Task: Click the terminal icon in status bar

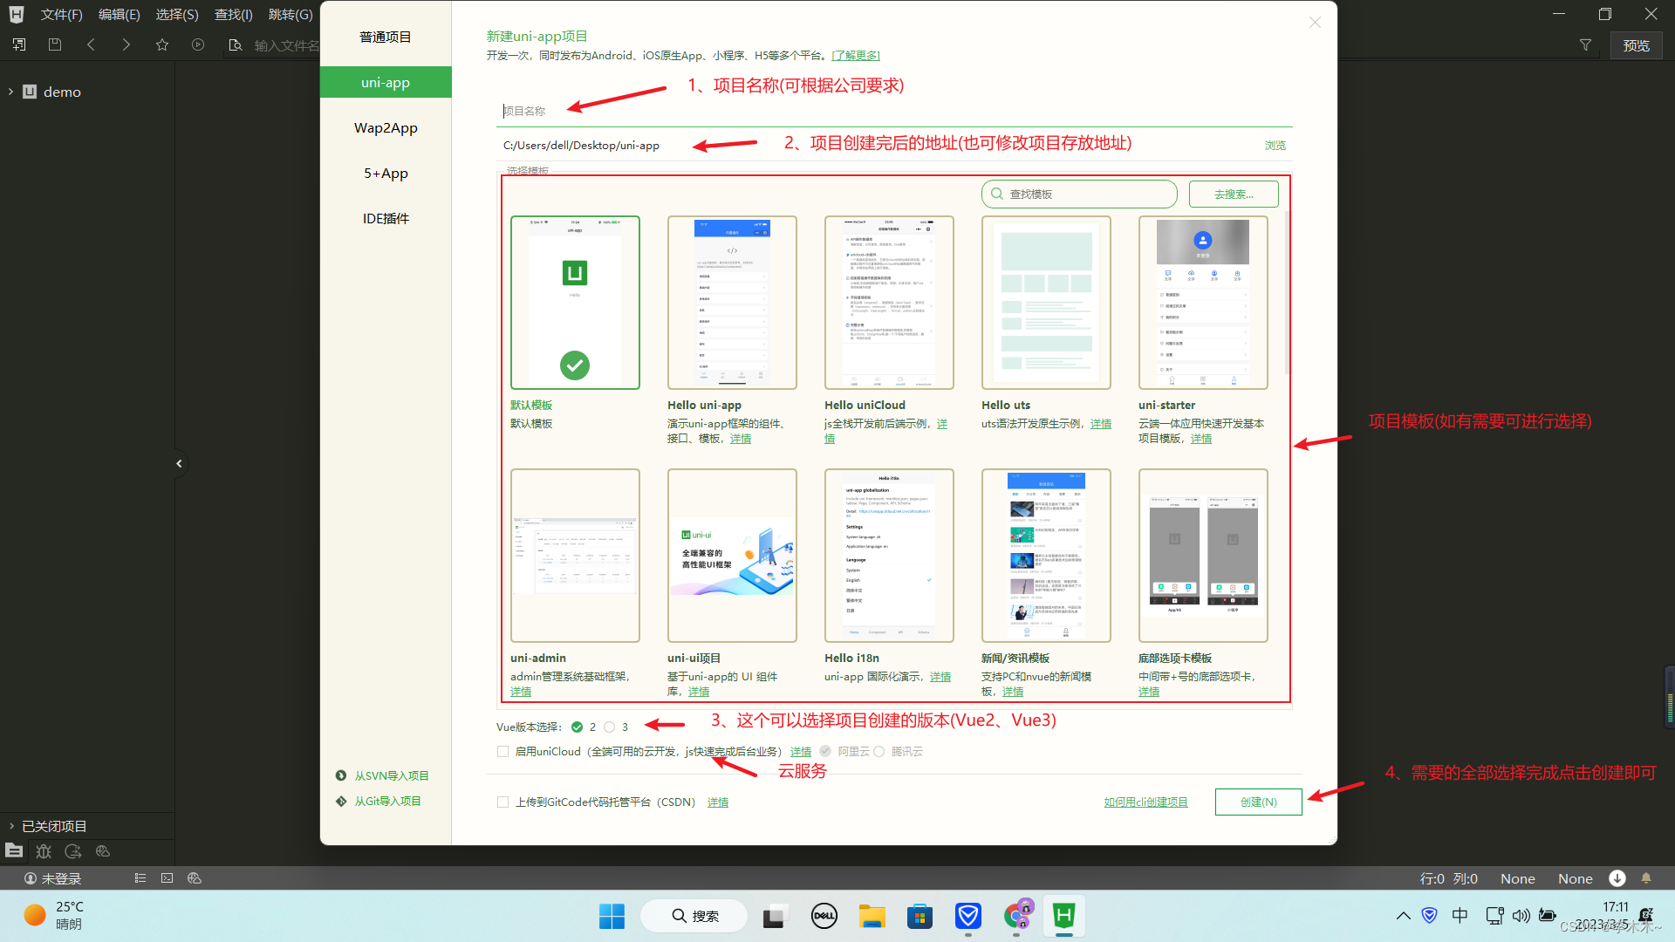Action: [167, 878]
